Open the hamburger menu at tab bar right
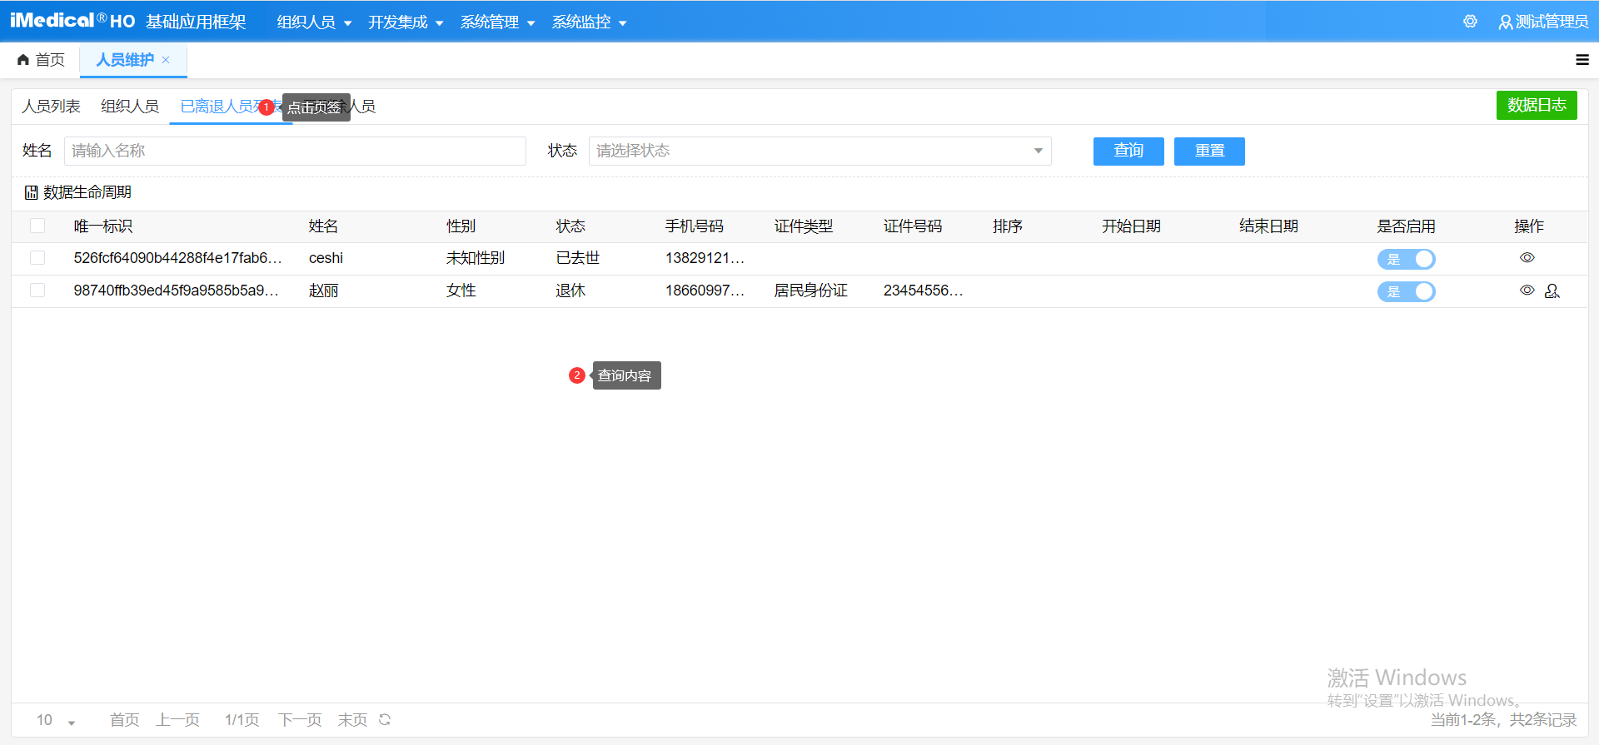The width and height of the screenshot is (1599, 750). click(1582, 60)
